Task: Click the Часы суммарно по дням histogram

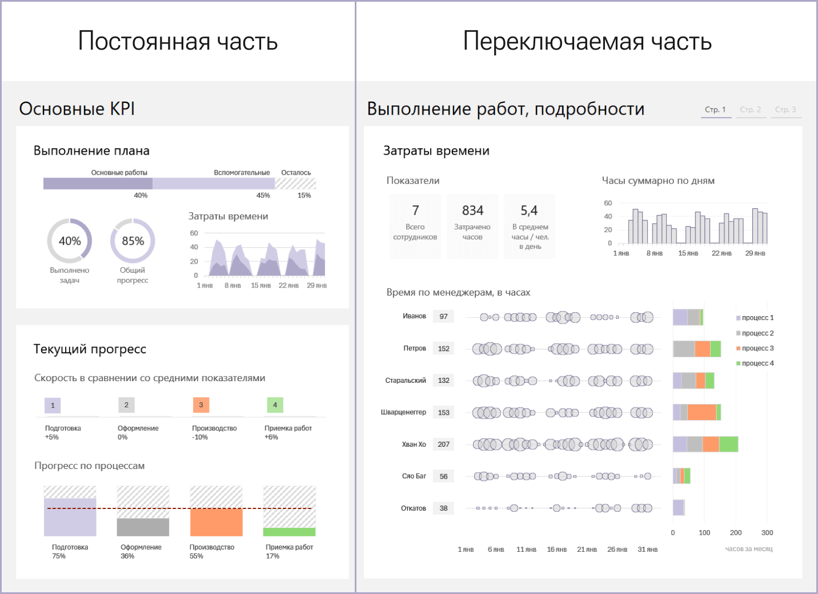Action: 686,228
